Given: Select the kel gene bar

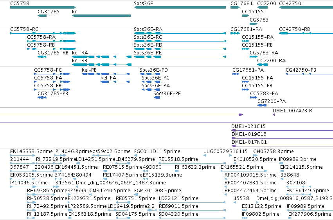Looking at the screenshot, I should click(101, 16).
